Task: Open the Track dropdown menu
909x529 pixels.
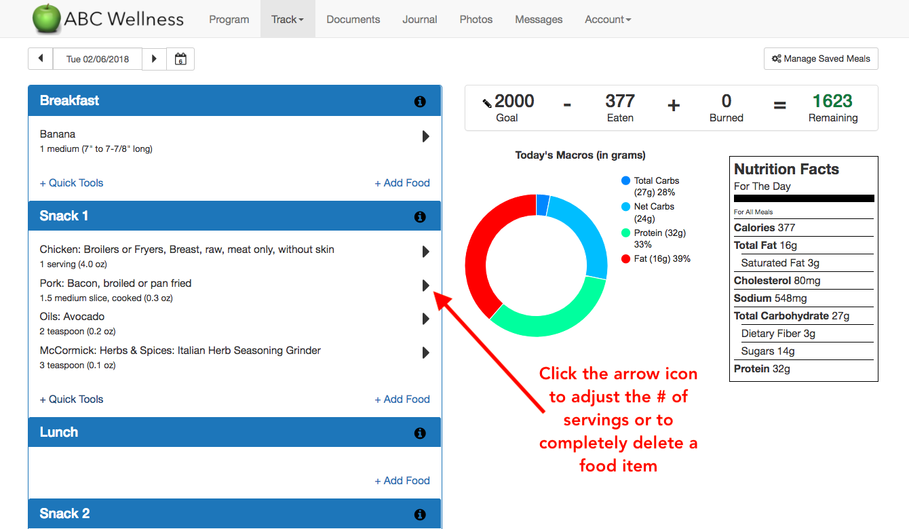Action: point(287,20)
